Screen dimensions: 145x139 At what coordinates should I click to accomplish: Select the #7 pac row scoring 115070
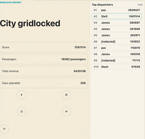click(117, 48)
